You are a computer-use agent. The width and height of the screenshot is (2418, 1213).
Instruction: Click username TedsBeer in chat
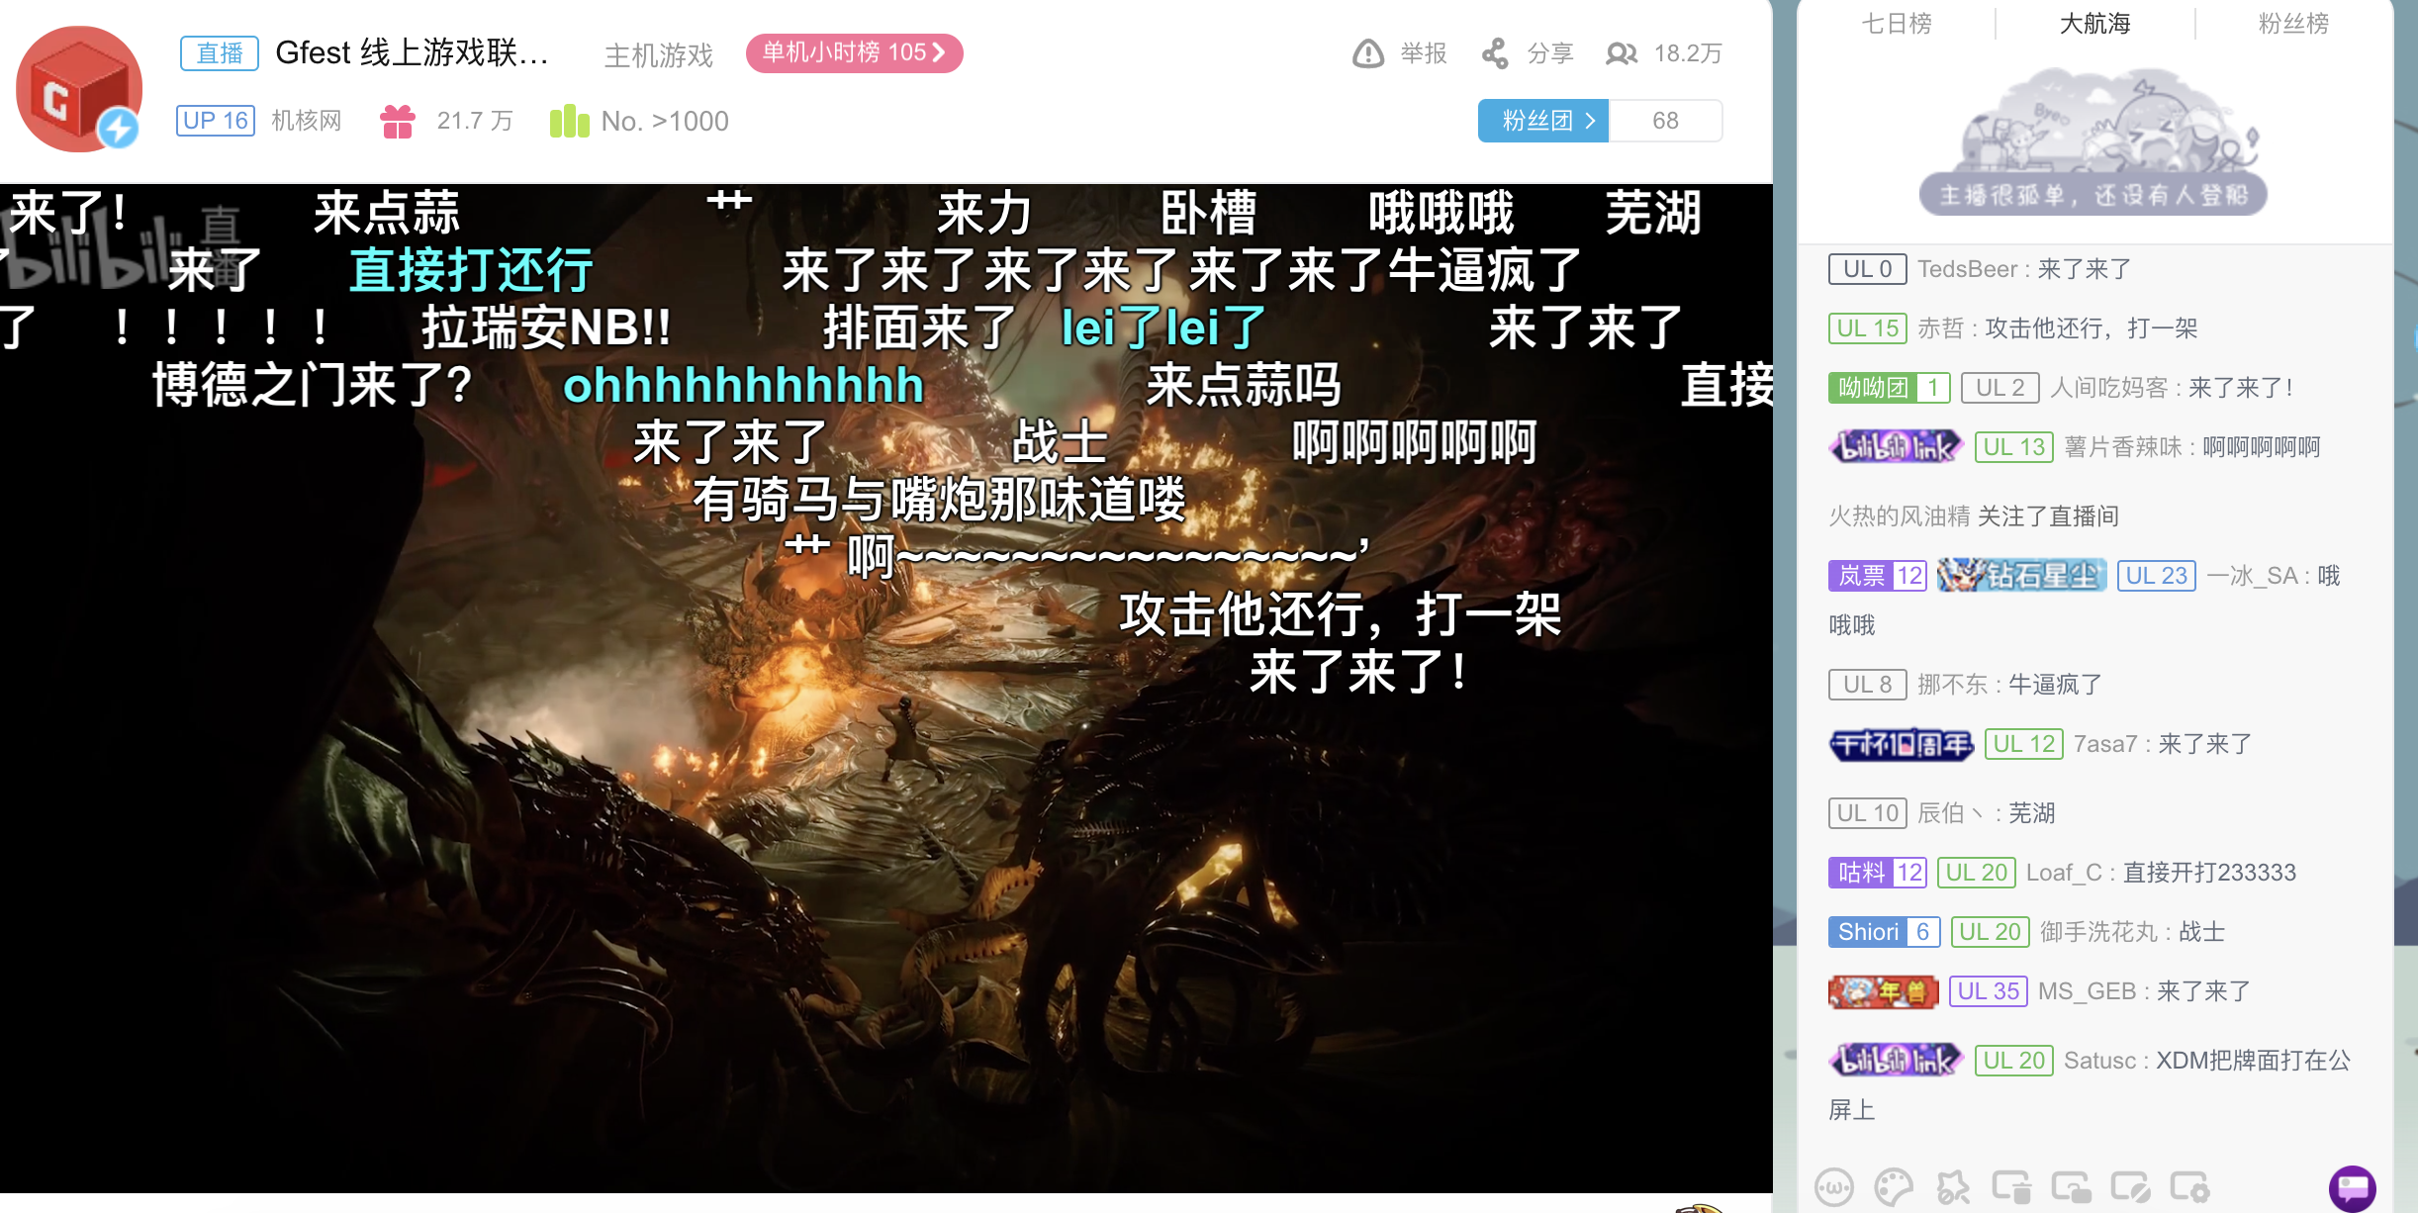pos(1968,269)
